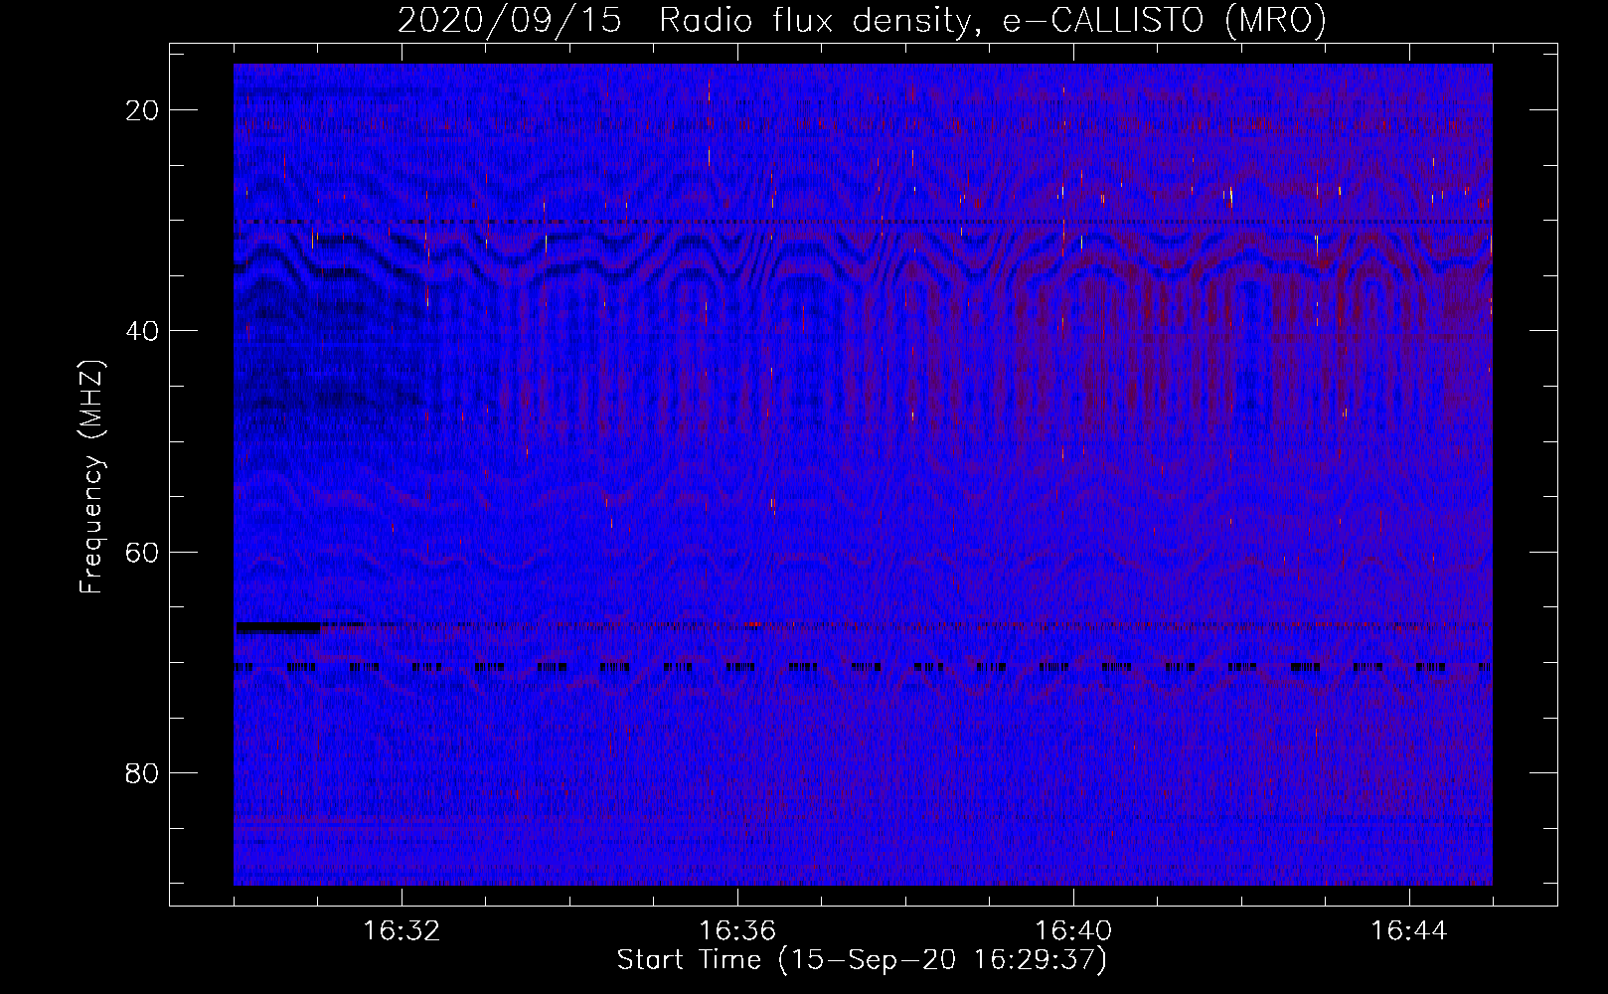This screenshot has height=994, width=1608.
Task: Click the 16:44 time tick label
Action: (x=1409, y=931)
